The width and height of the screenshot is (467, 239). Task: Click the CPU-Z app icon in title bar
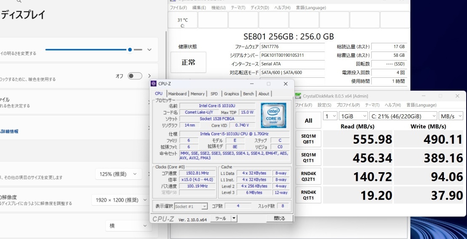coord(154,84)
